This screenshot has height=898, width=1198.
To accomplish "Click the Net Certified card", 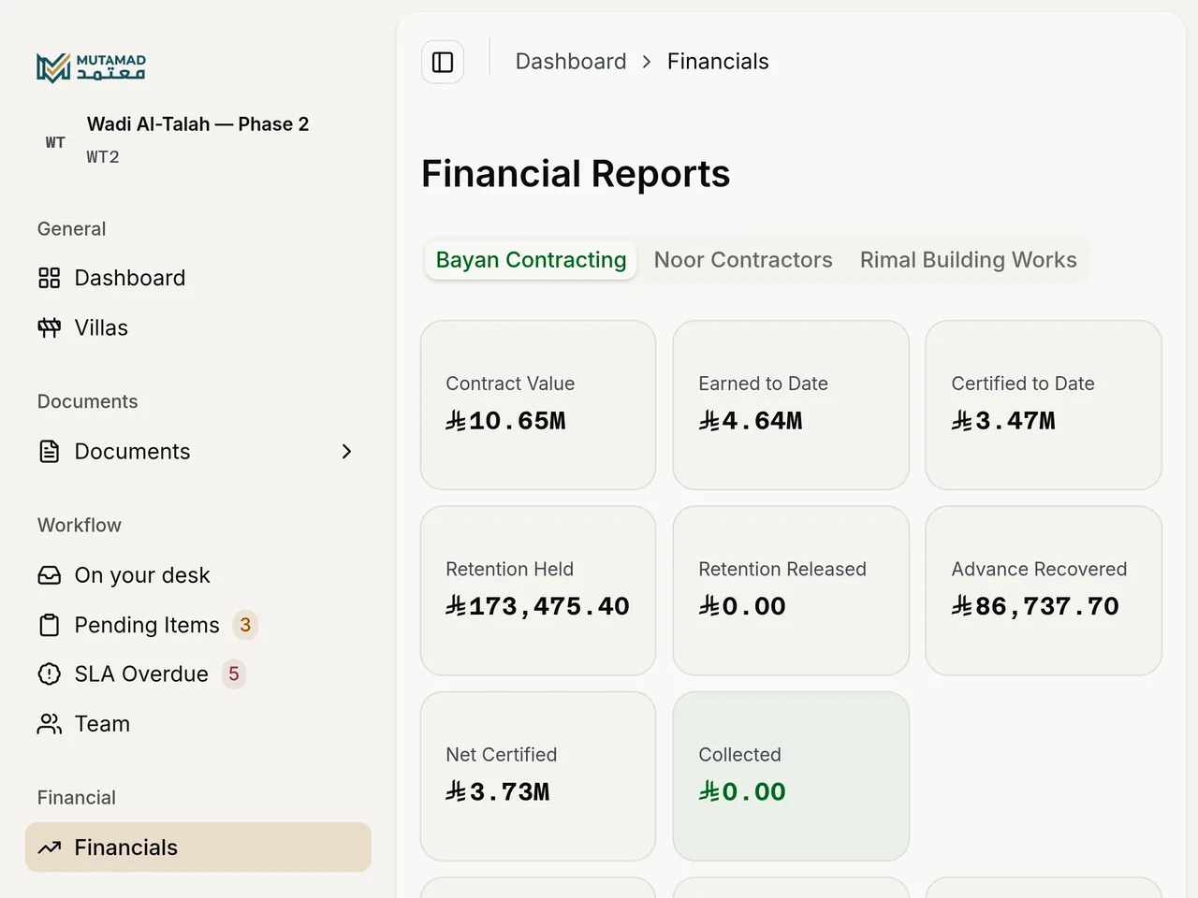I will [x=538, y=776].
